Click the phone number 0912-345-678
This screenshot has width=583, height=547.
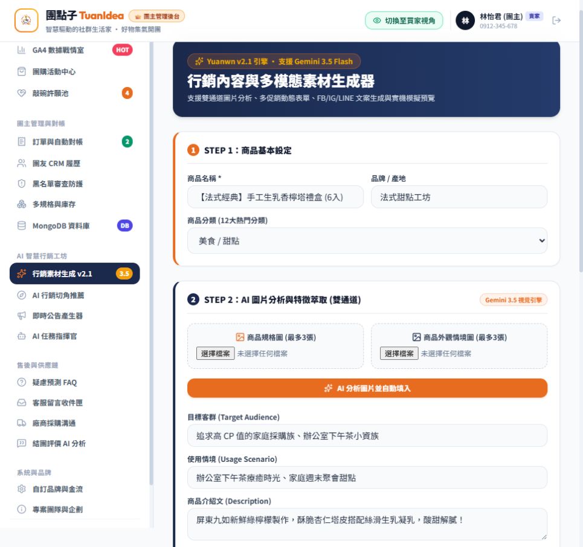point(498,26)
